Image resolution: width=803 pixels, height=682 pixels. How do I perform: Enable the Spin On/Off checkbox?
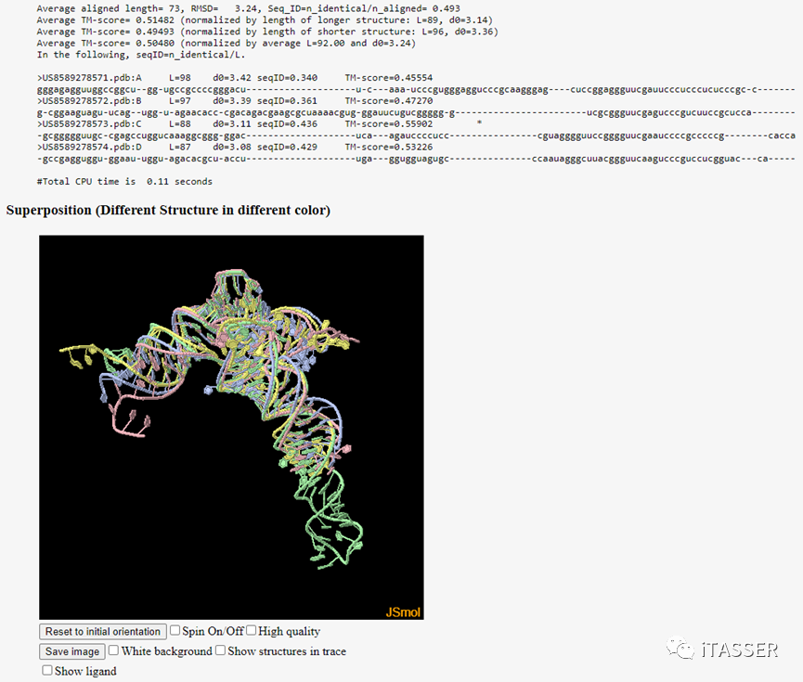pos(175,630)
